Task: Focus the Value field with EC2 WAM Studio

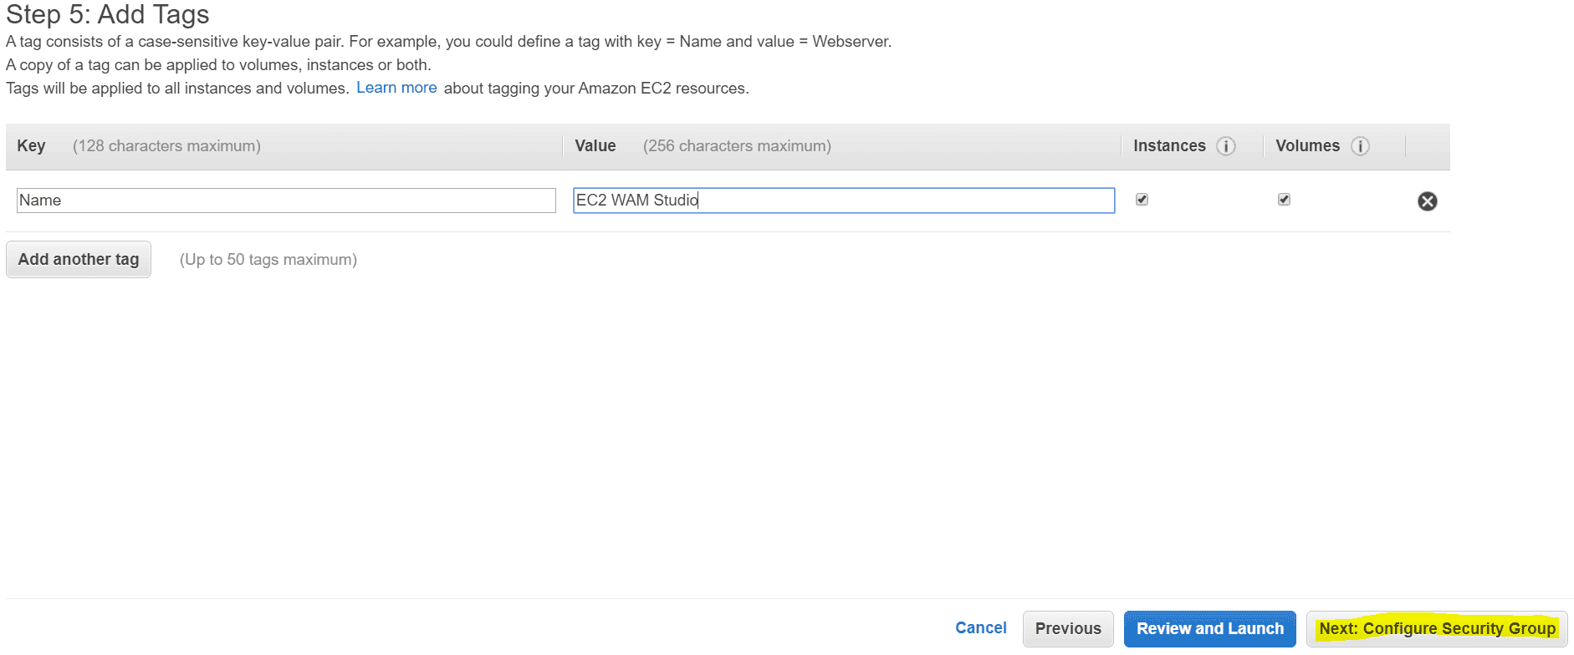Action: 843,201
